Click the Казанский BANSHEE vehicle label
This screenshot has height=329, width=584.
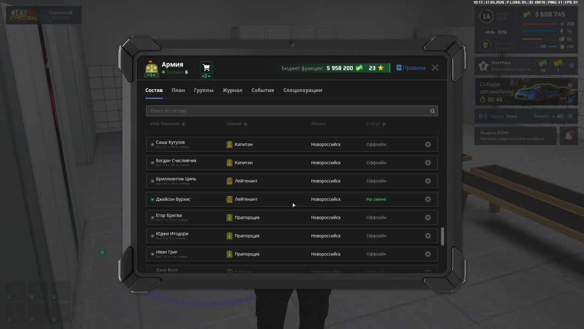tap(61, 15)
